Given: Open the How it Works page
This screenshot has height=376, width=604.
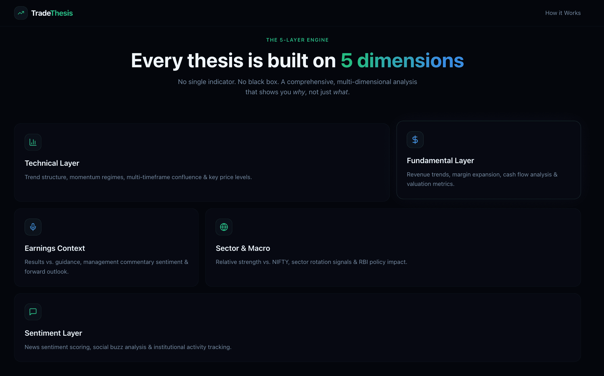Looking at the screenshot, I should 563,13.
